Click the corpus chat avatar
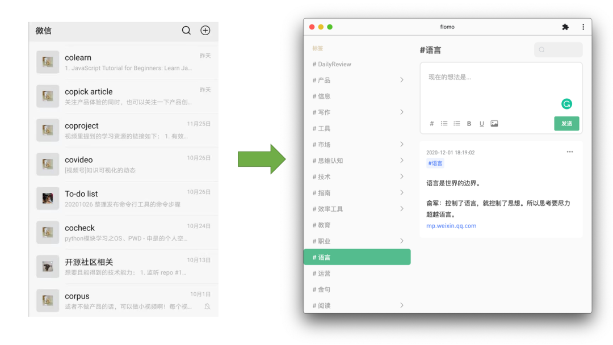This screenshot has height=345, width=613. click(x=48, y=301)
